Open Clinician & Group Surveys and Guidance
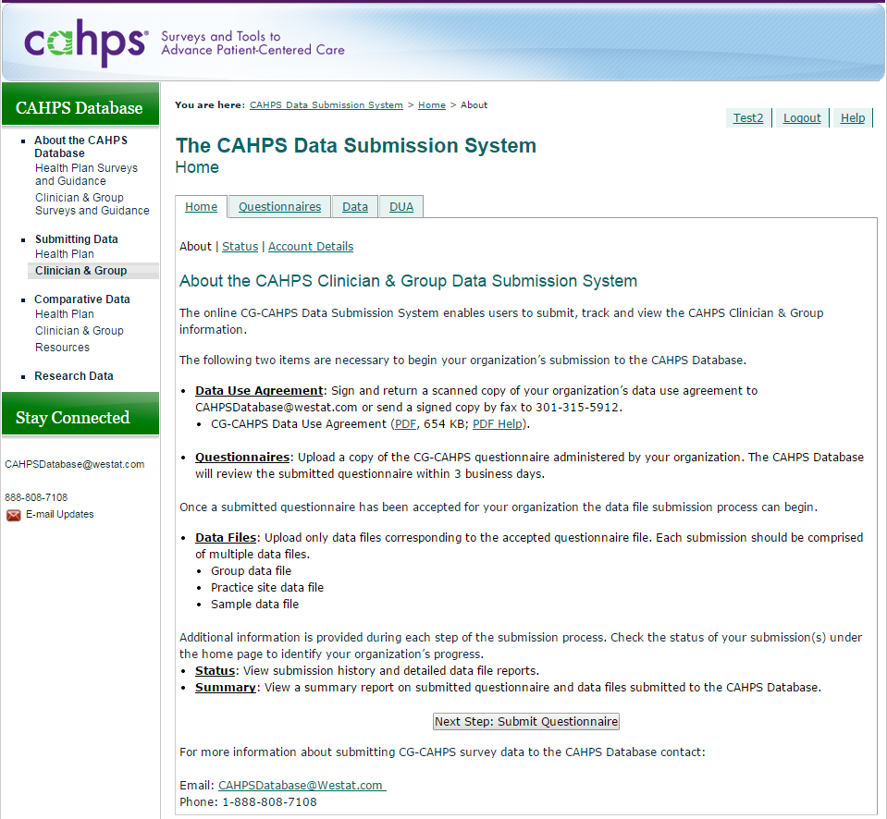 pos(92,204)
